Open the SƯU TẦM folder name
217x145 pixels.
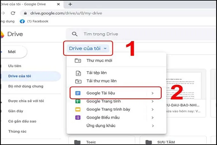[166, 142]
